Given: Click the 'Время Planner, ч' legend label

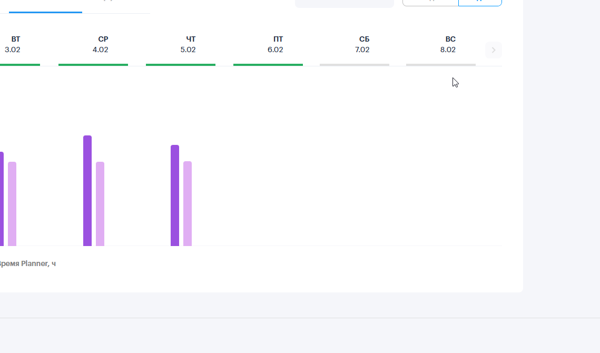Looking at the screenshot, I should (x=27, y=263).
